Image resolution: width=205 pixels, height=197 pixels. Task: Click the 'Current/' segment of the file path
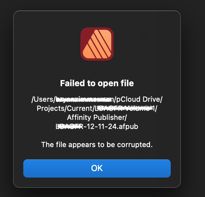pos(81,109)
